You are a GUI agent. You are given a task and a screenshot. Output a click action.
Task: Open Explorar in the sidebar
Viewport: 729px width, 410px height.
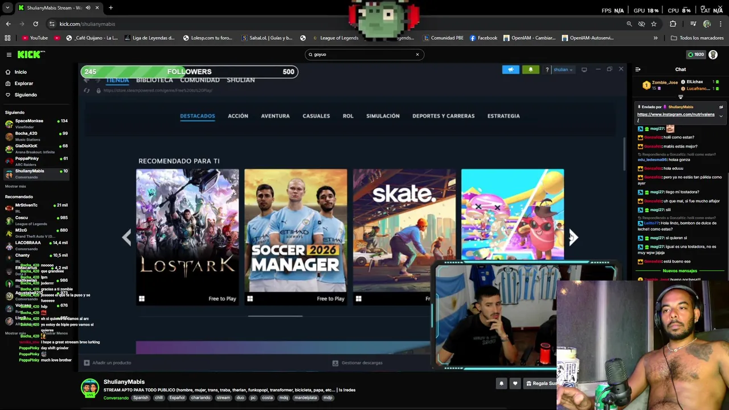[23, 84]
